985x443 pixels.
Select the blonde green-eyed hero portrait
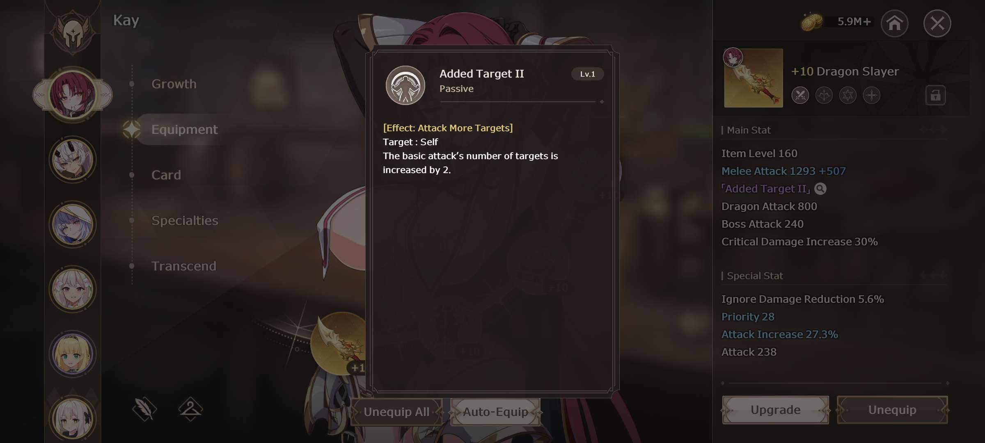pos(73,354)
